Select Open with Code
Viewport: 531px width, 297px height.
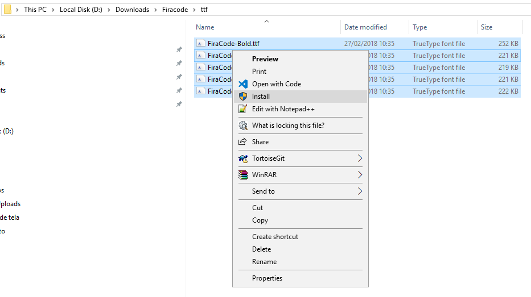pos(300,84)
